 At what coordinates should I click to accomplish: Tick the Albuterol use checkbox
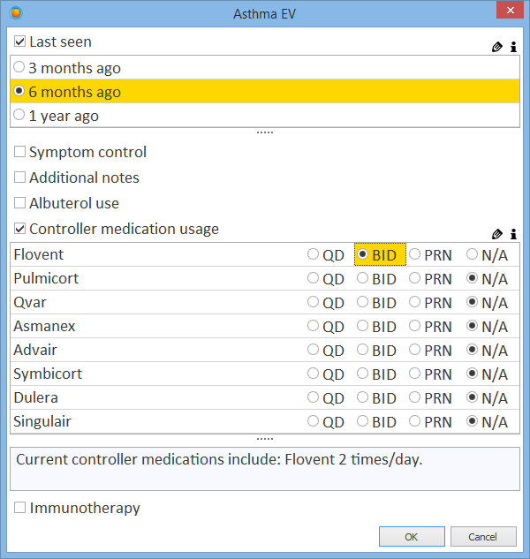tap(19, 203)
